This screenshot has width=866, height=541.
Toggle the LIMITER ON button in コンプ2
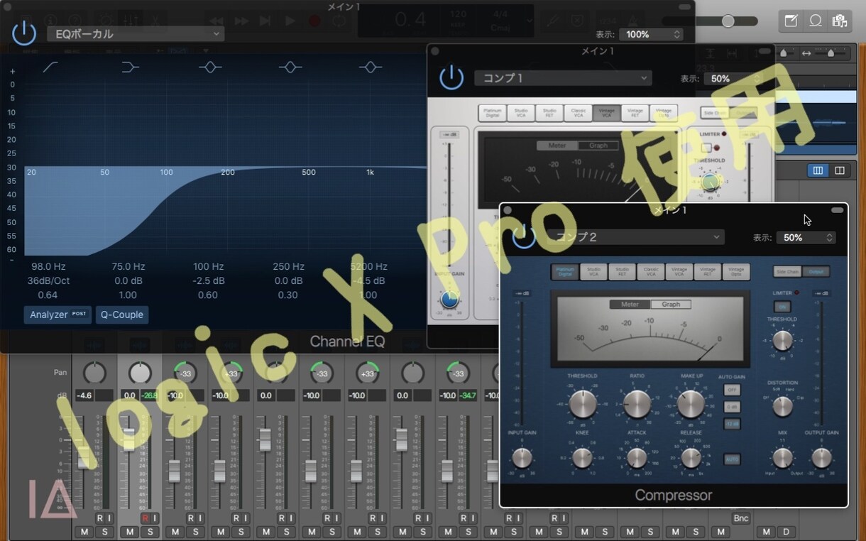coord(782,307)
